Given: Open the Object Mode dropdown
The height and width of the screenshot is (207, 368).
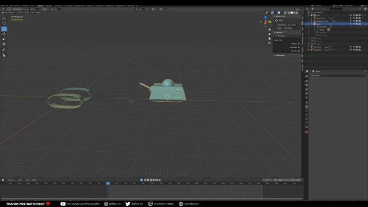Looking at the screenshot, I should click(9, 13).
